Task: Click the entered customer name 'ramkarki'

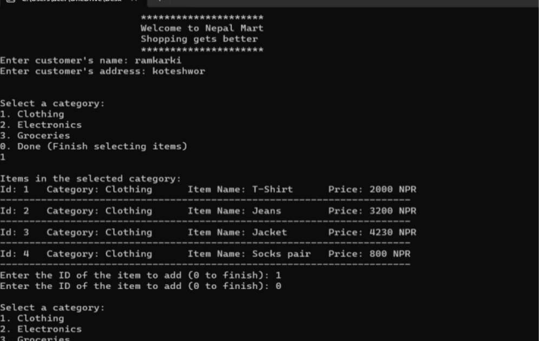Action: [x=158, y=61]
